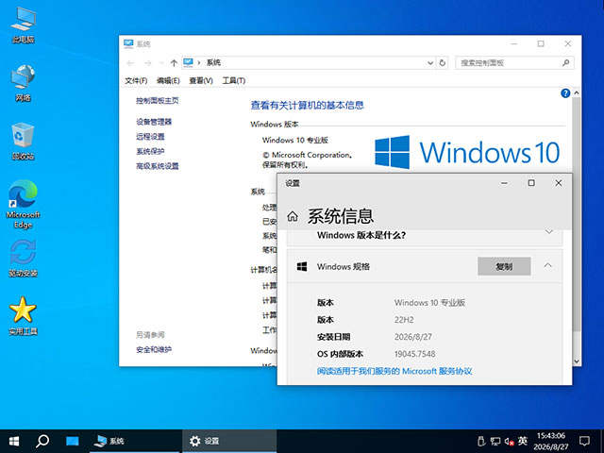Open 高级系统设置 link
The image size is (604, 453).
click(x=158, y=166)
